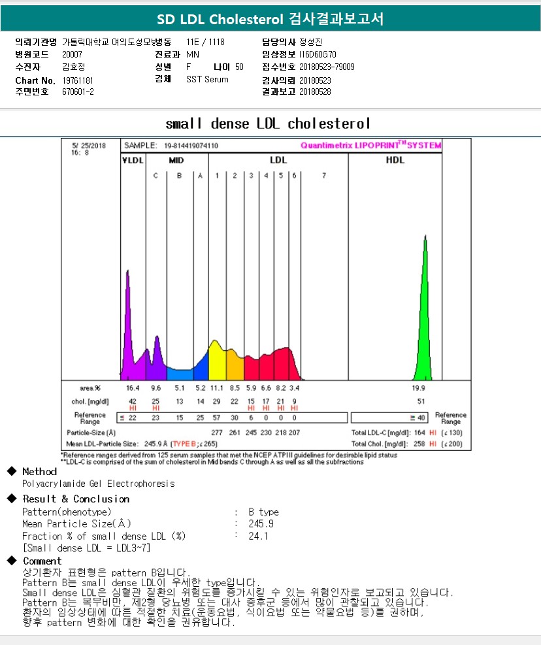Image resolution: width=541 pixels, height=645 pixels.
Task: Click the particle size '207'
Action: tap(294, 433)
